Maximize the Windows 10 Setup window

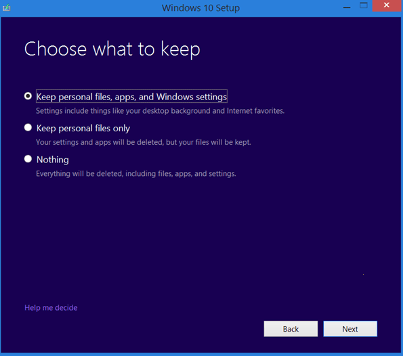tap(364, 5)
